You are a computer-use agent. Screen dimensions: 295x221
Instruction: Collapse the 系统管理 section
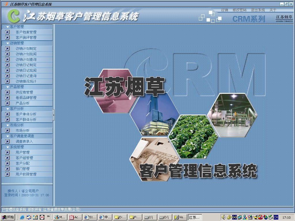8,147
